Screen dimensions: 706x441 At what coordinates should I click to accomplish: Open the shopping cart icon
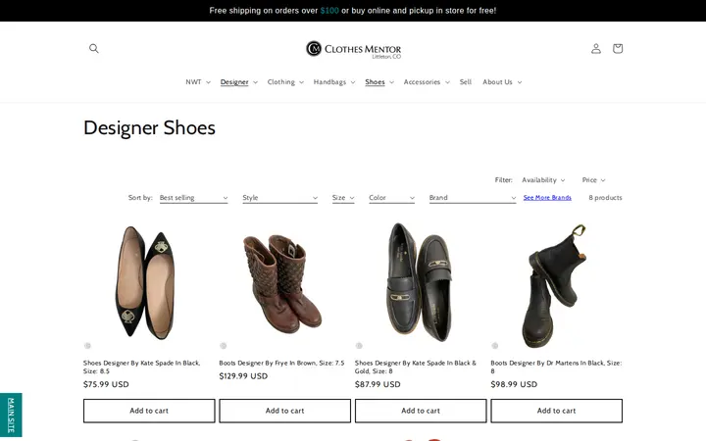click(618, 48)
